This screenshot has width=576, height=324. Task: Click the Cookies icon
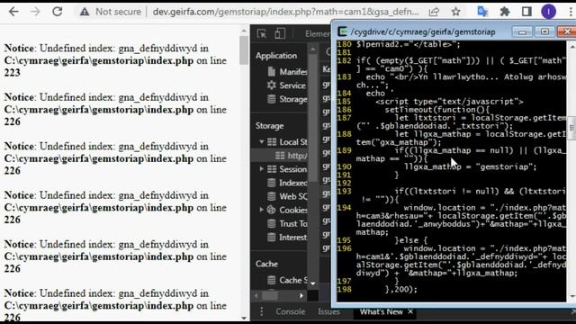pyautogui.click(x=271, y=210)
